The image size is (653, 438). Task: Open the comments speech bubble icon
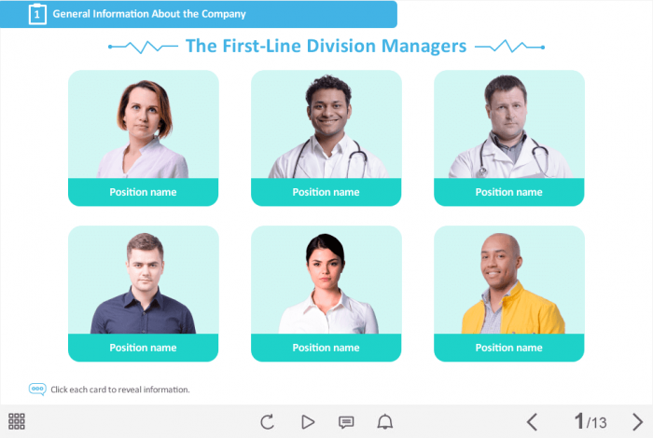346,422
